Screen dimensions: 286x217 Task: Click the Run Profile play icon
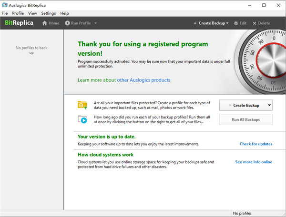67,23
